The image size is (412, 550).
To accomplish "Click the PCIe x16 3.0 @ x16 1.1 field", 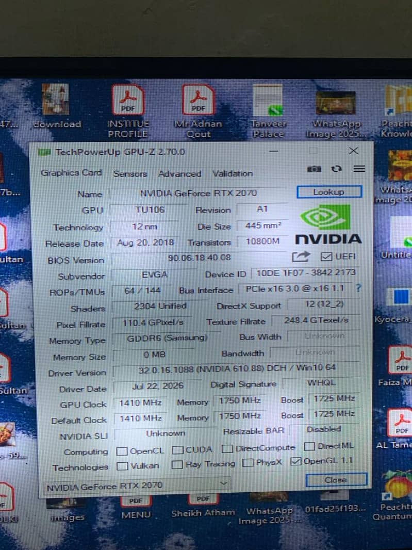I will pyautogui.click(x=295, y=289).
